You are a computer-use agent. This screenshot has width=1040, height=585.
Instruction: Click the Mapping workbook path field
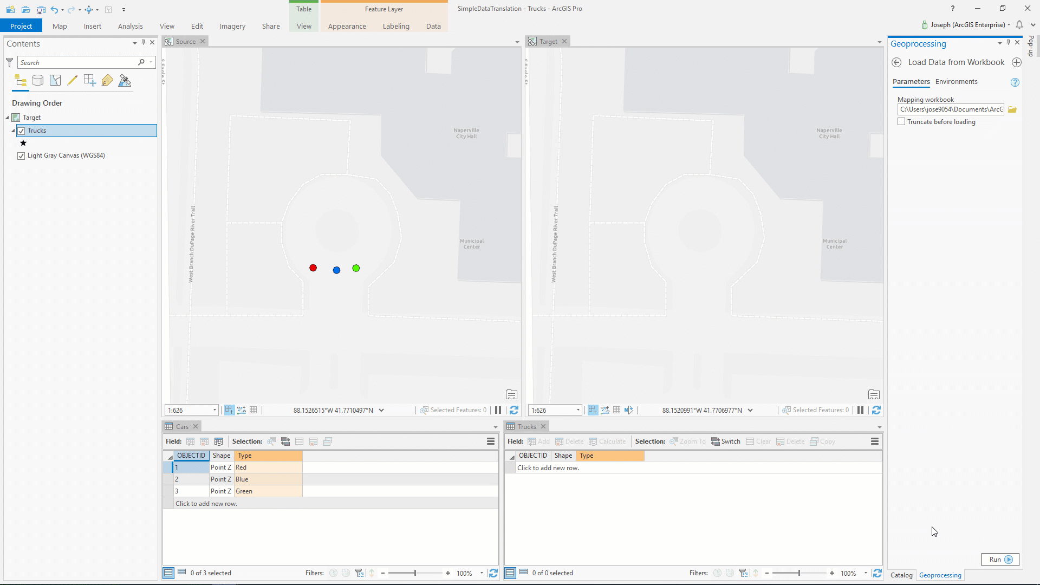[x=951, y=109]
